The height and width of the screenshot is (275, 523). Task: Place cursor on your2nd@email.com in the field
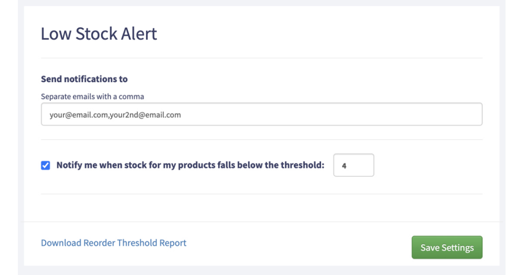[145, 115]
